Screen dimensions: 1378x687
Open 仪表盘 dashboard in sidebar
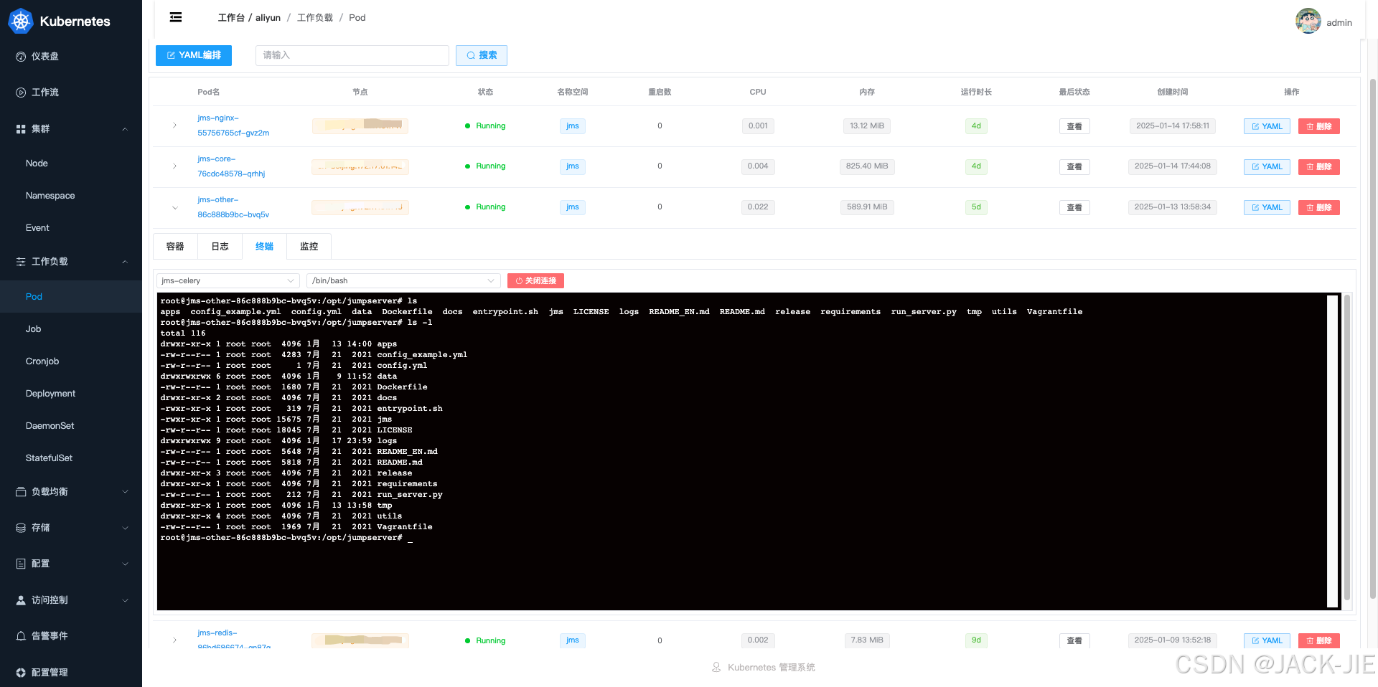[71, 56]
